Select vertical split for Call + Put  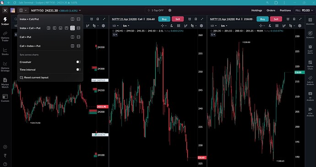(x=72, y=37)
